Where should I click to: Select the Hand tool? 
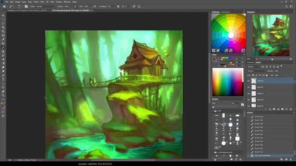[3, 91]
